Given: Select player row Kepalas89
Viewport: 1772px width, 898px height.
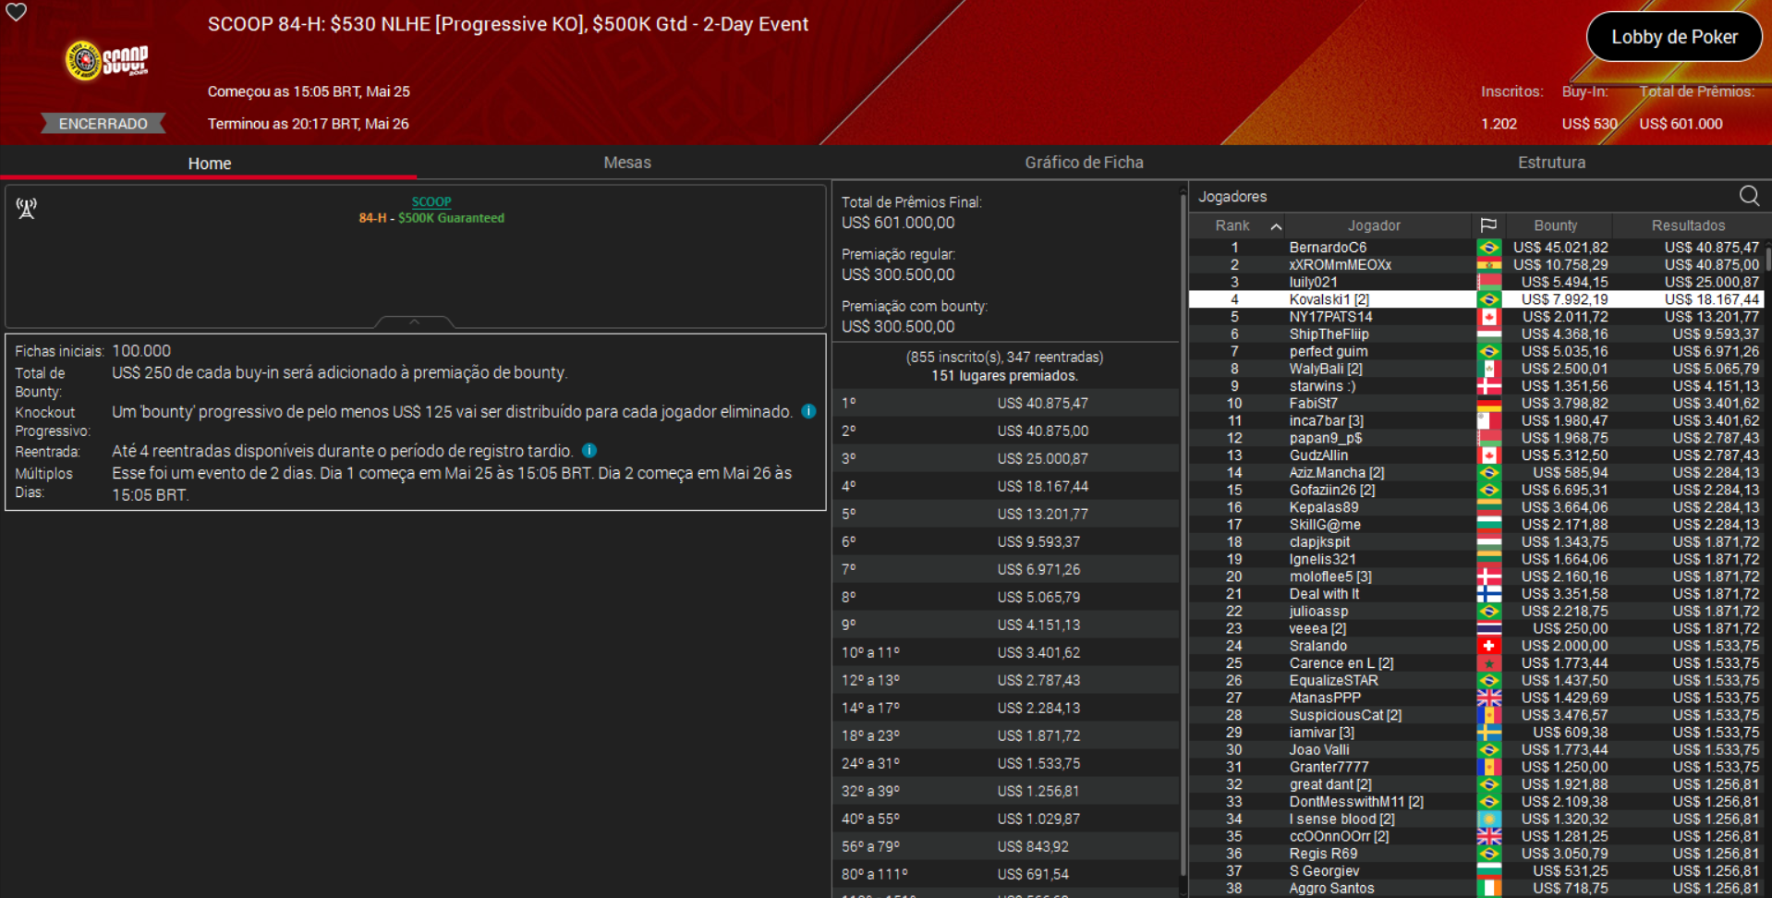Looking at the screenshot, I should tap(1476, 507).
